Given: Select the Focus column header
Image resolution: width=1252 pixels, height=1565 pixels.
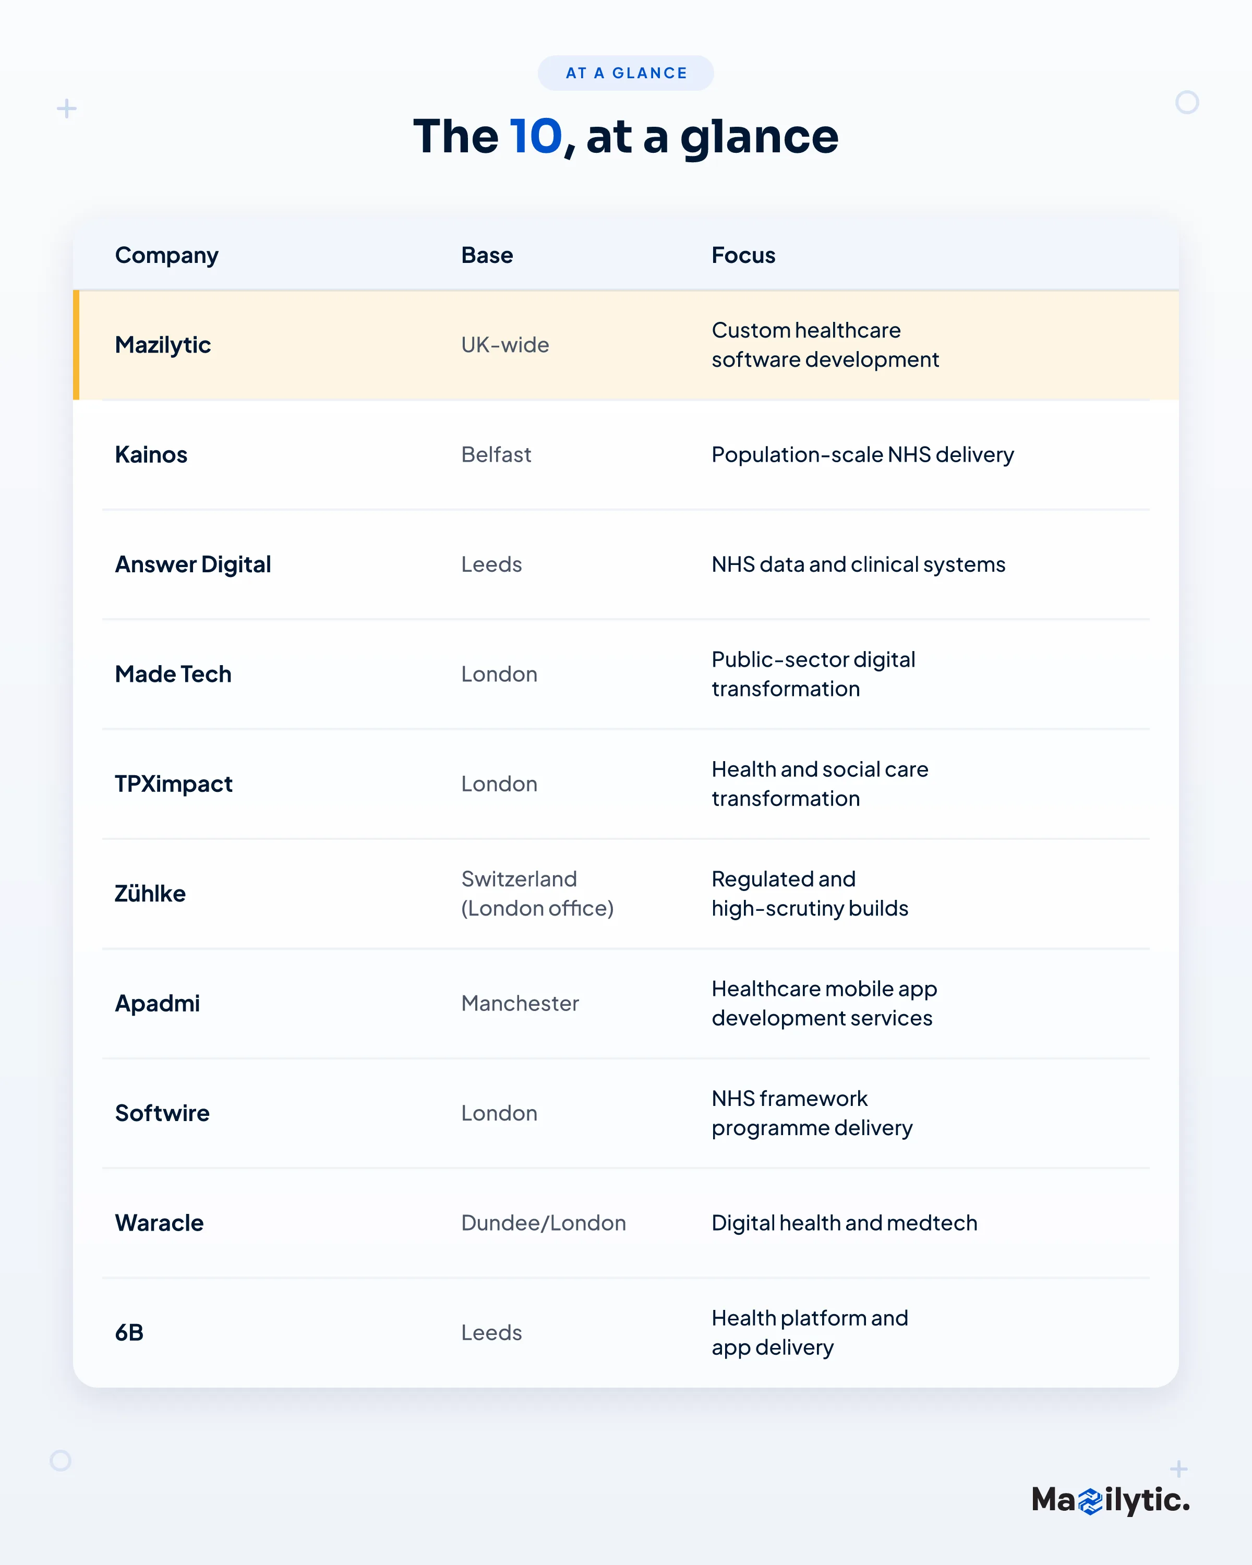Looking at the screenshot, I should [x=743, y=256].
